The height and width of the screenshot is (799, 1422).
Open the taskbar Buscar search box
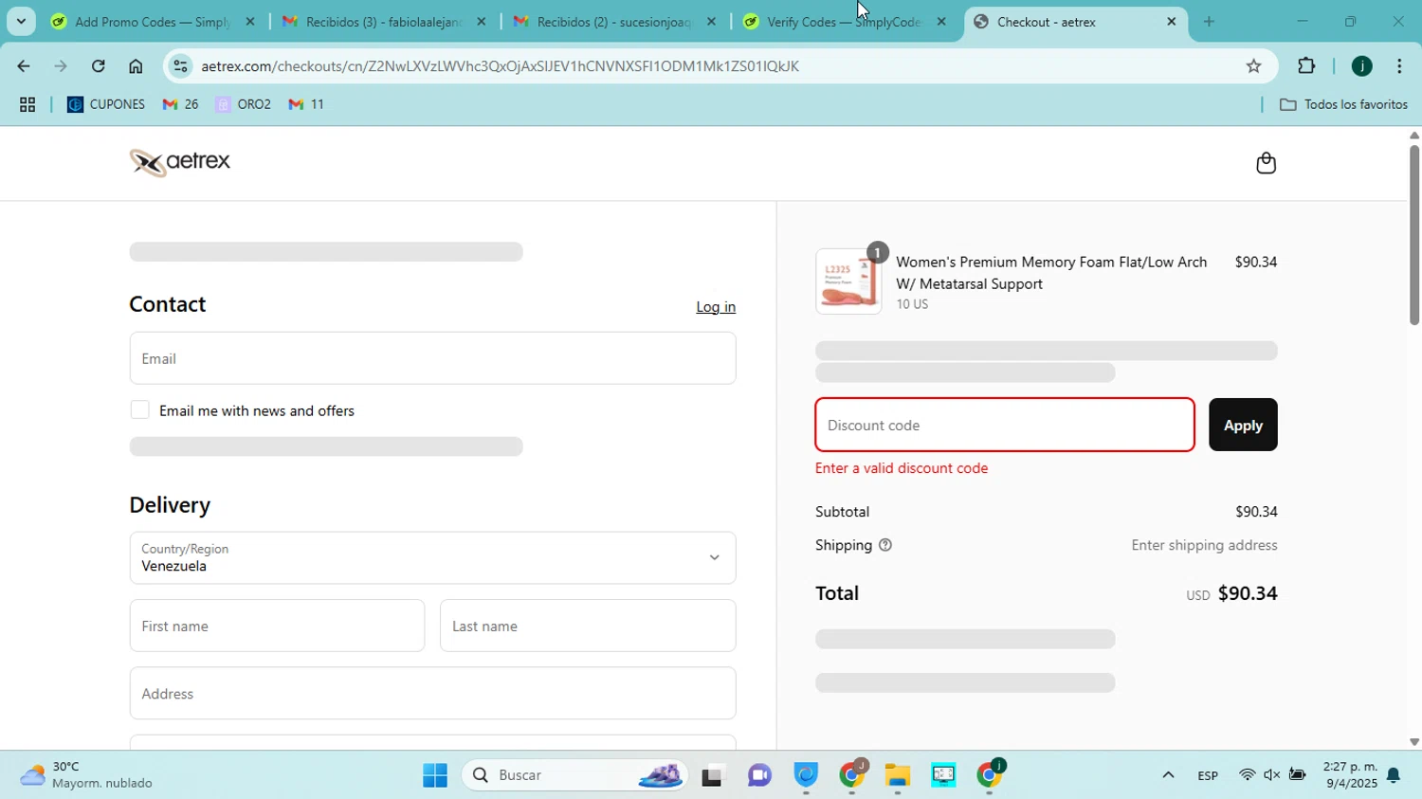coord(574,775)
